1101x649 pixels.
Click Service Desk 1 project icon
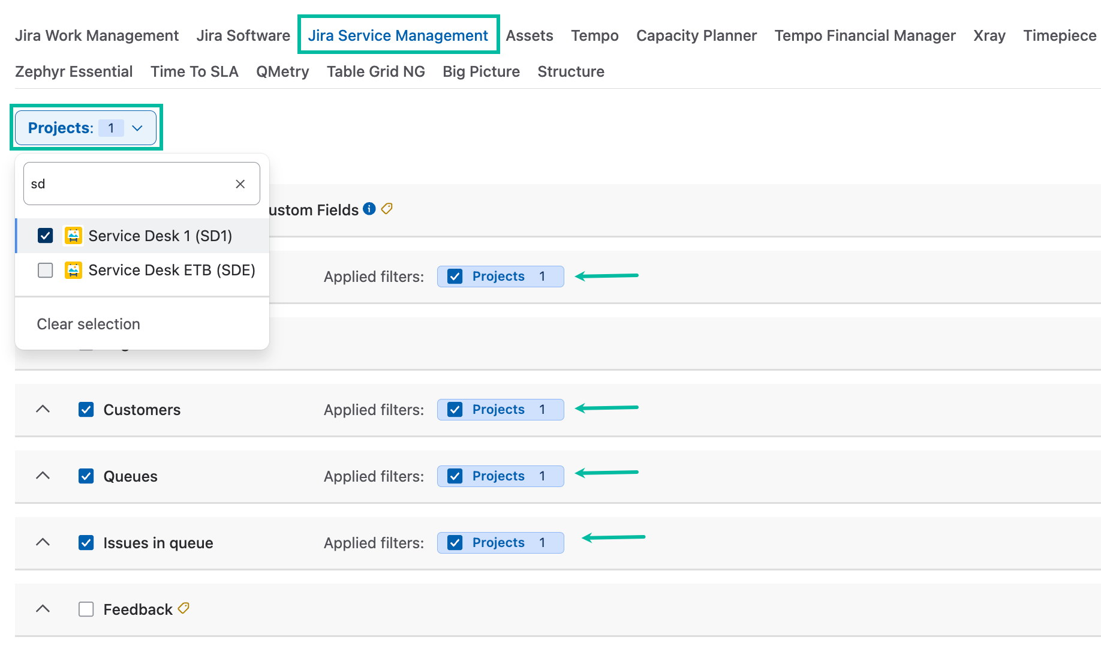pos(73,236)
